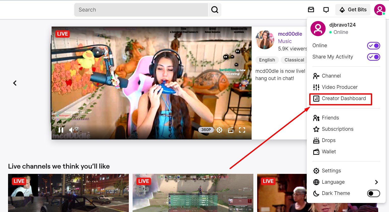Click the Language globe icon

316,182
